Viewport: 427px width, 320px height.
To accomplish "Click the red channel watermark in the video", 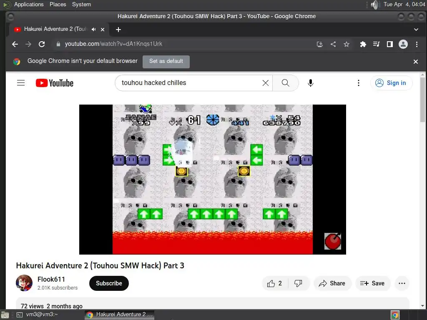I will coord(332,241).
